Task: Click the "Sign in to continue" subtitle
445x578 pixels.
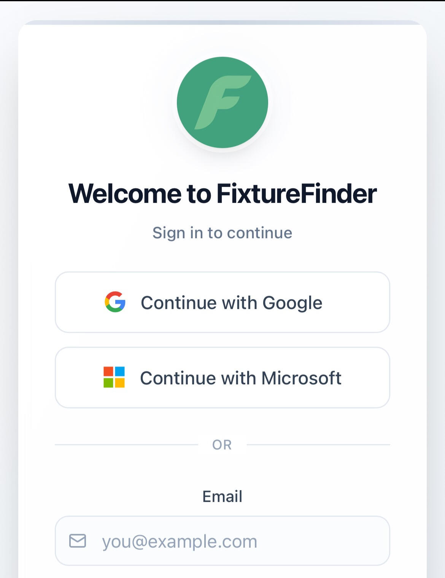Action: [222, 232]
